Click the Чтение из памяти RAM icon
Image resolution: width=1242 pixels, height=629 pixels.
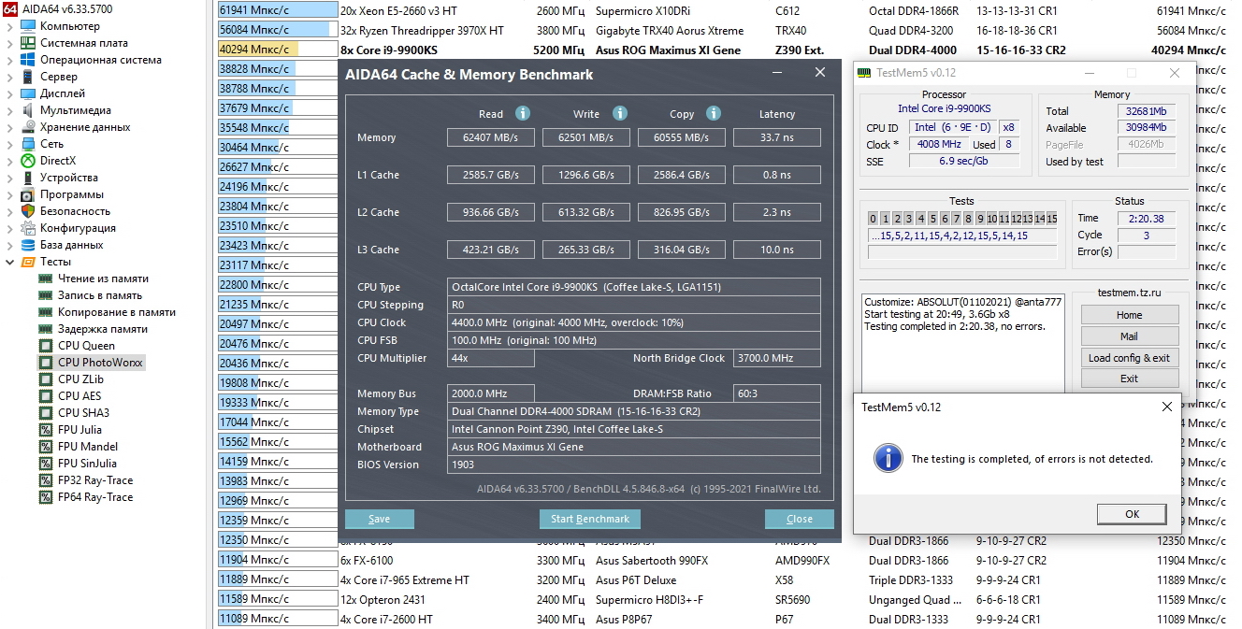(x=45, y=279)
